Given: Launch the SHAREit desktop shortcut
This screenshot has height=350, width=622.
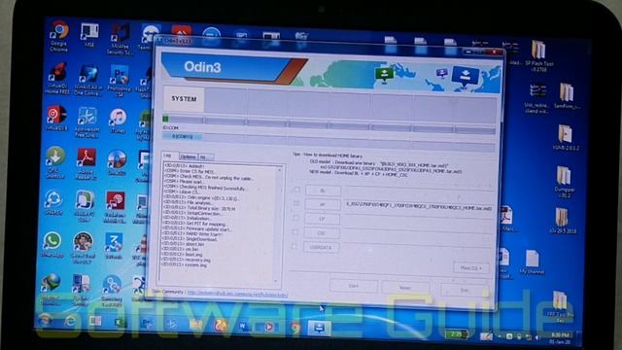Looking at the screenshot, I should pyautogui.click(x=53, y=203).
